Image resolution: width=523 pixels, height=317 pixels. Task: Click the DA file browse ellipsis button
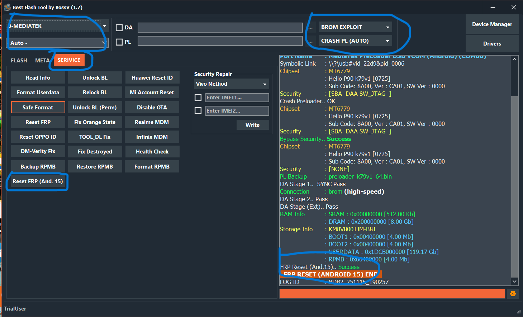point(310,28)
